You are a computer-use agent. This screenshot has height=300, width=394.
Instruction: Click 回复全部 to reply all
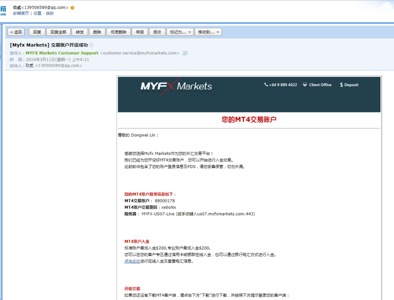tap(58, 32)
